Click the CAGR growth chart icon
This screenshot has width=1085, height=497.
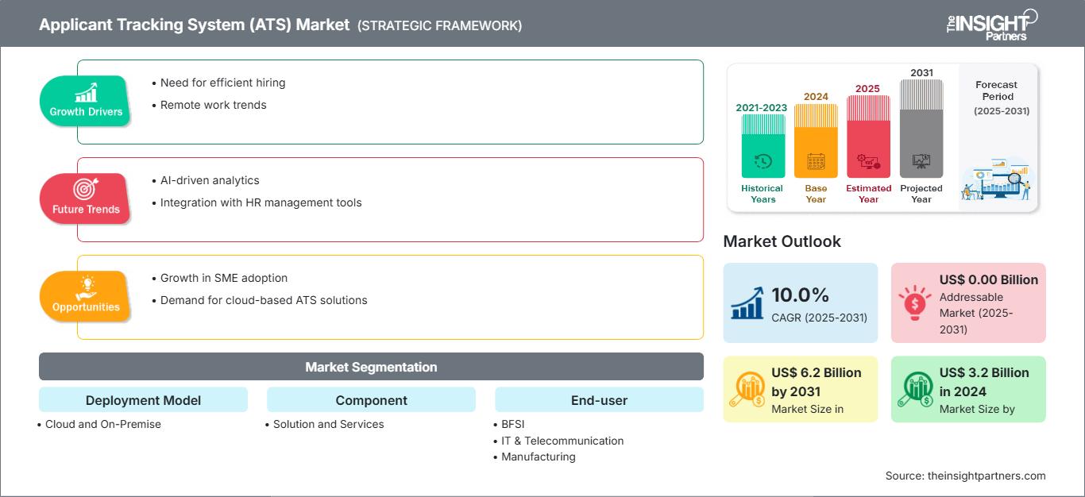[x=747, y=302]
